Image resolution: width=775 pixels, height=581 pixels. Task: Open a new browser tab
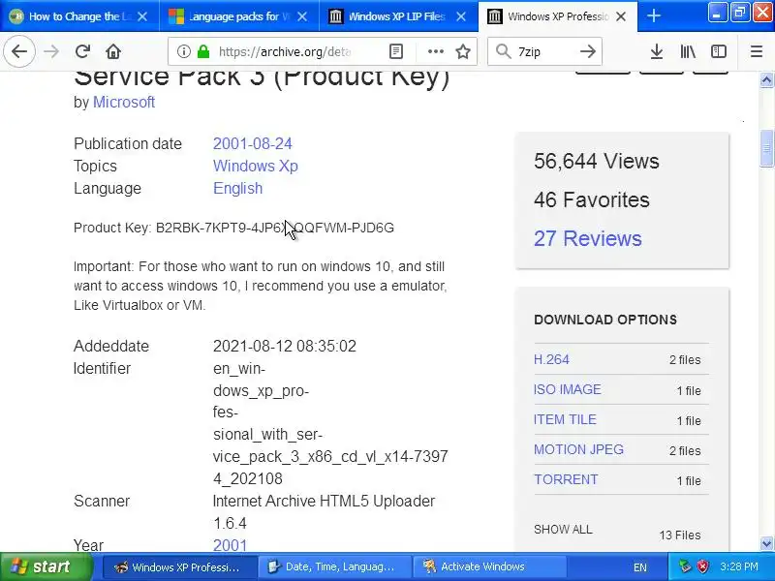coord(653,15)
